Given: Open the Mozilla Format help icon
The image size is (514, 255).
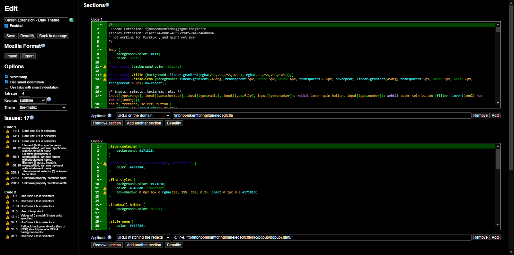Looking at the screenshot, I should 43,46.
